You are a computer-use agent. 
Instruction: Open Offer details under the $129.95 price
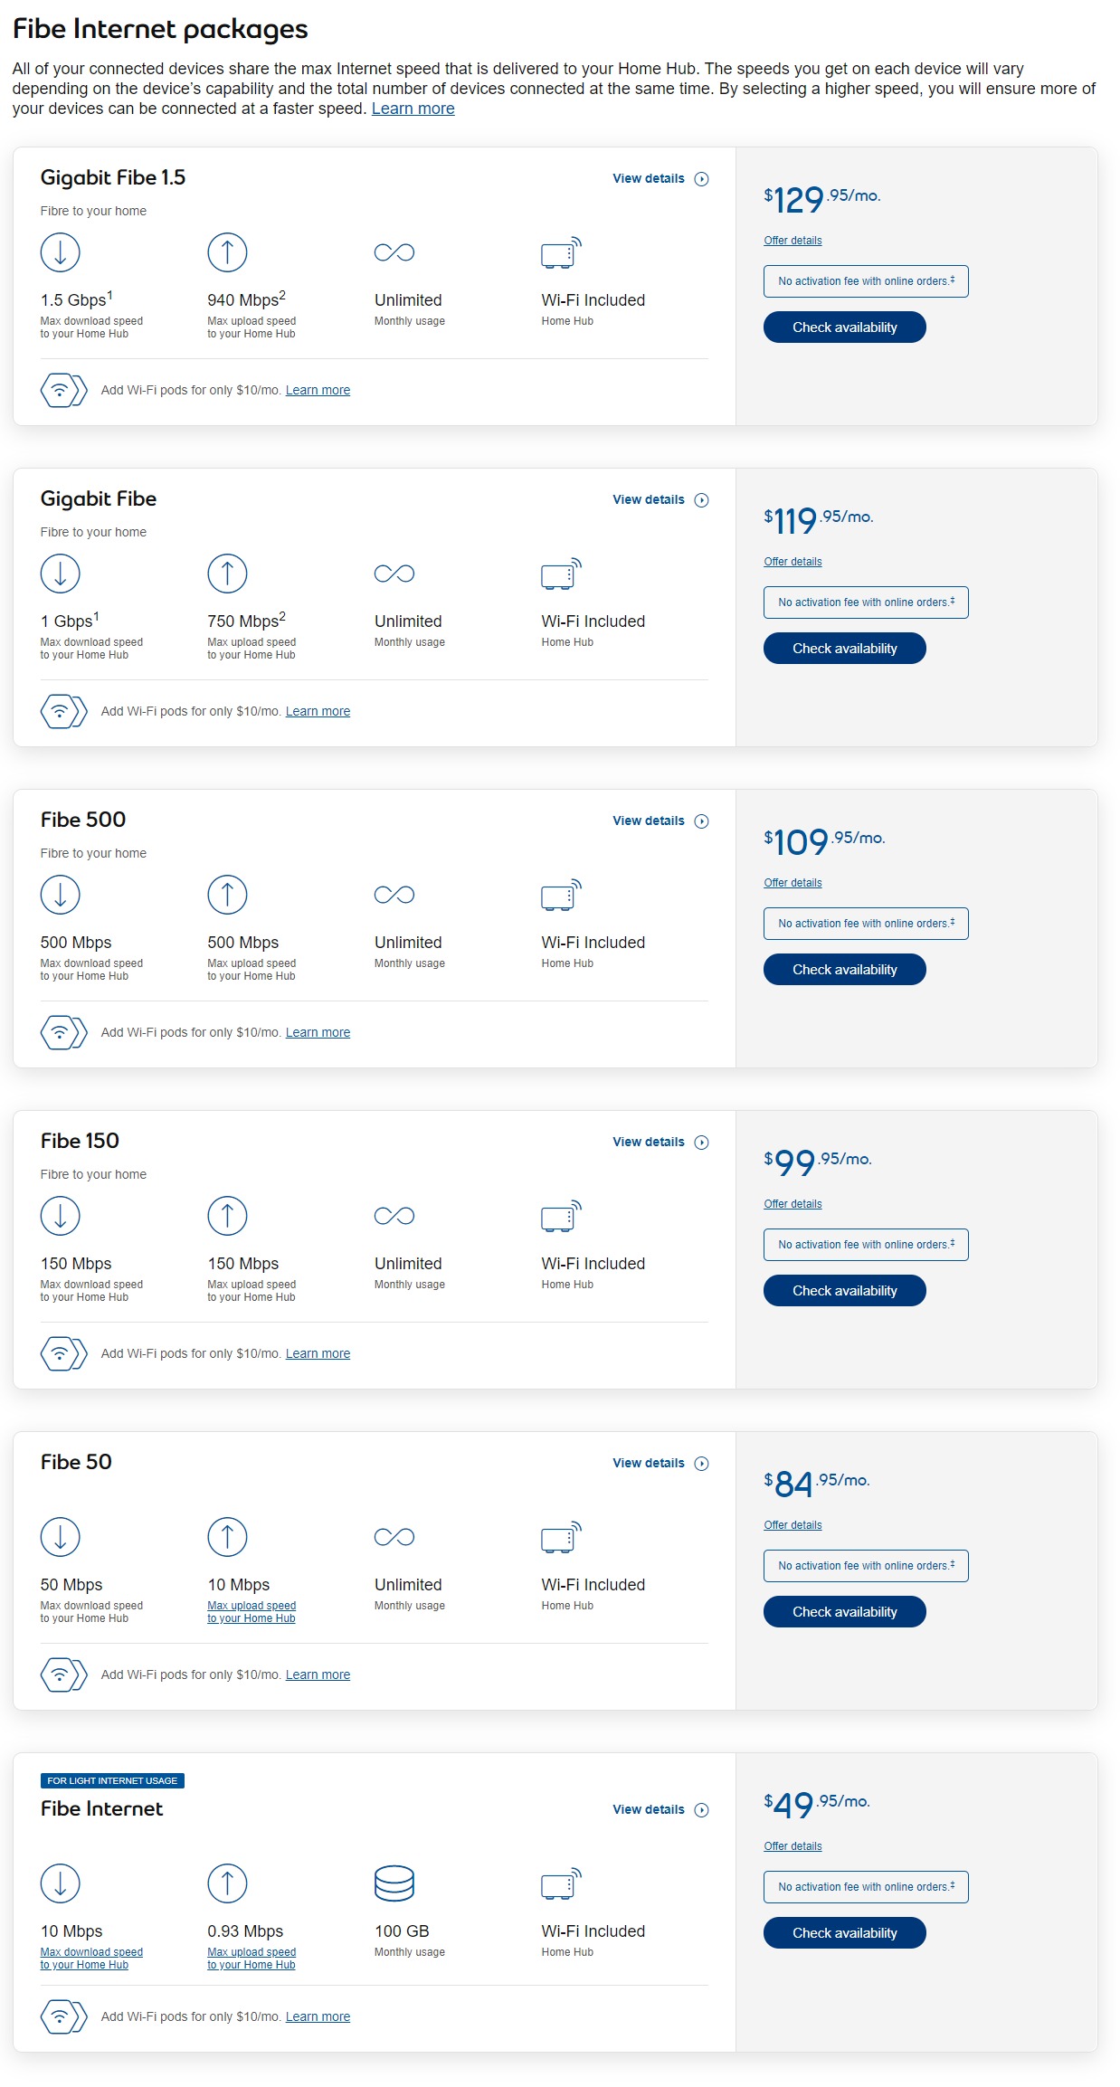(793, 241)
